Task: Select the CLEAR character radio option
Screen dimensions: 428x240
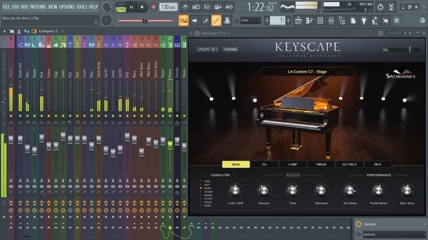Action: coord(201,199)
